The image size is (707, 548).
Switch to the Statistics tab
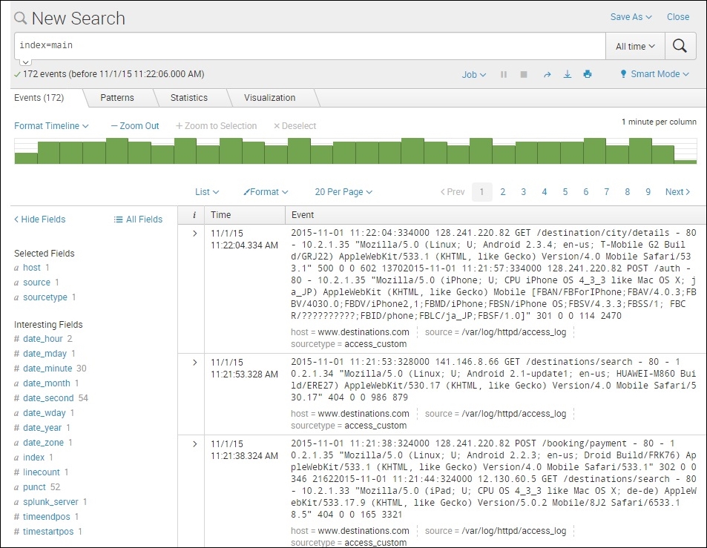point(188,98)
